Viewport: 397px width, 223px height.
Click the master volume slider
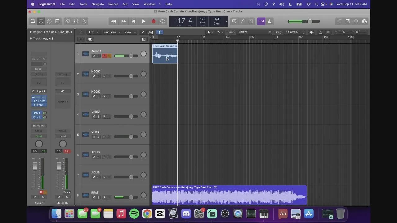[304, 21]
